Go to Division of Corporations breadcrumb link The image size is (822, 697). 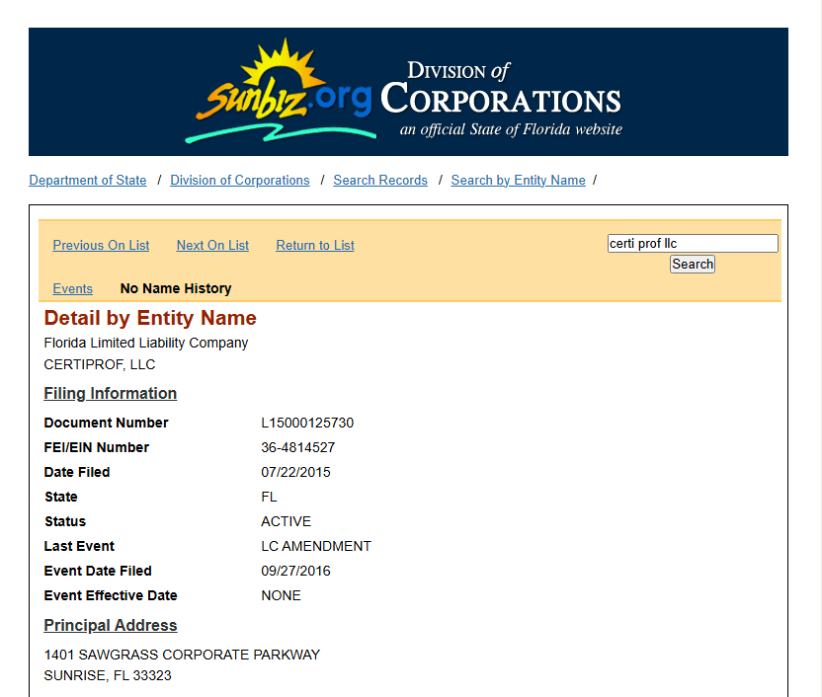240,181
